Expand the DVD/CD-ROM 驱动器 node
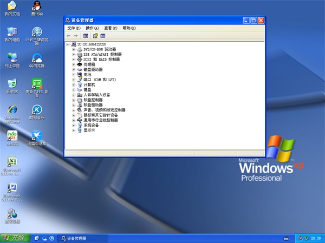The width and height of the screenshot is (325, 243). tap(74, 49)
